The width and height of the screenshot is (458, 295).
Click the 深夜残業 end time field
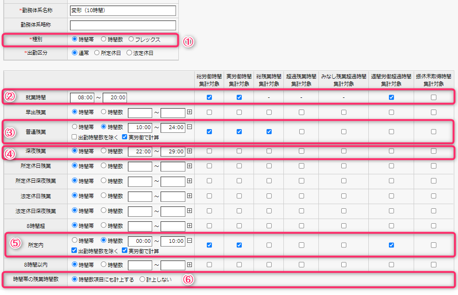[173, 151]
